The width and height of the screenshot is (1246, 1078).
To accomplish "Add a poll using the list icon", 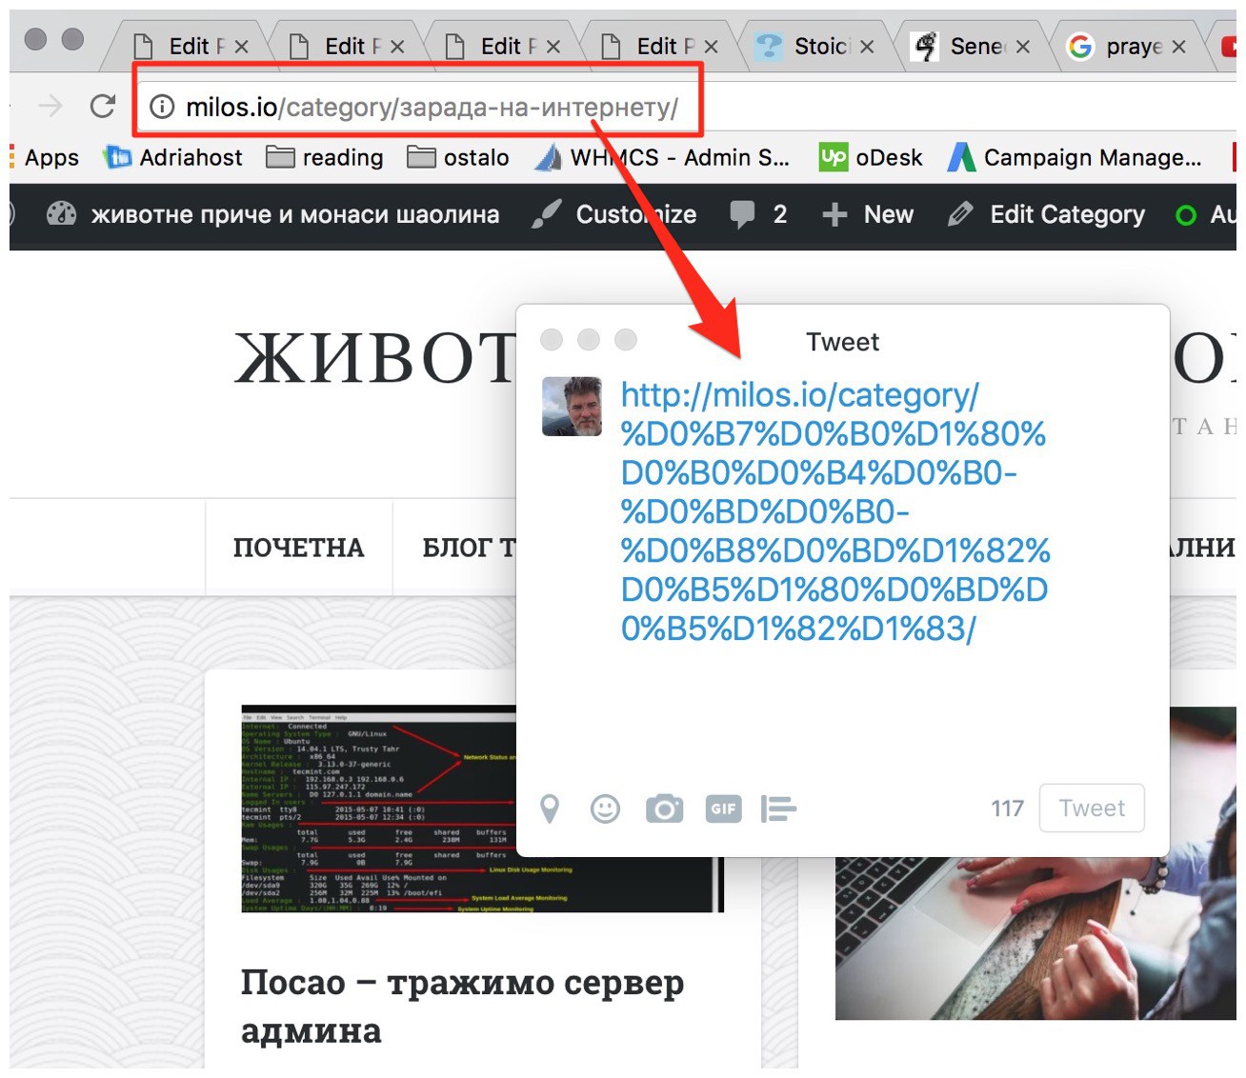I will pos(778,808).
